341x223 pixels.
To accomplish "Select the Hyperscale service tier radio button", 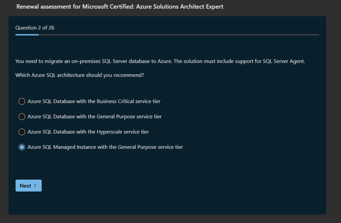I will tap(22, 132).
